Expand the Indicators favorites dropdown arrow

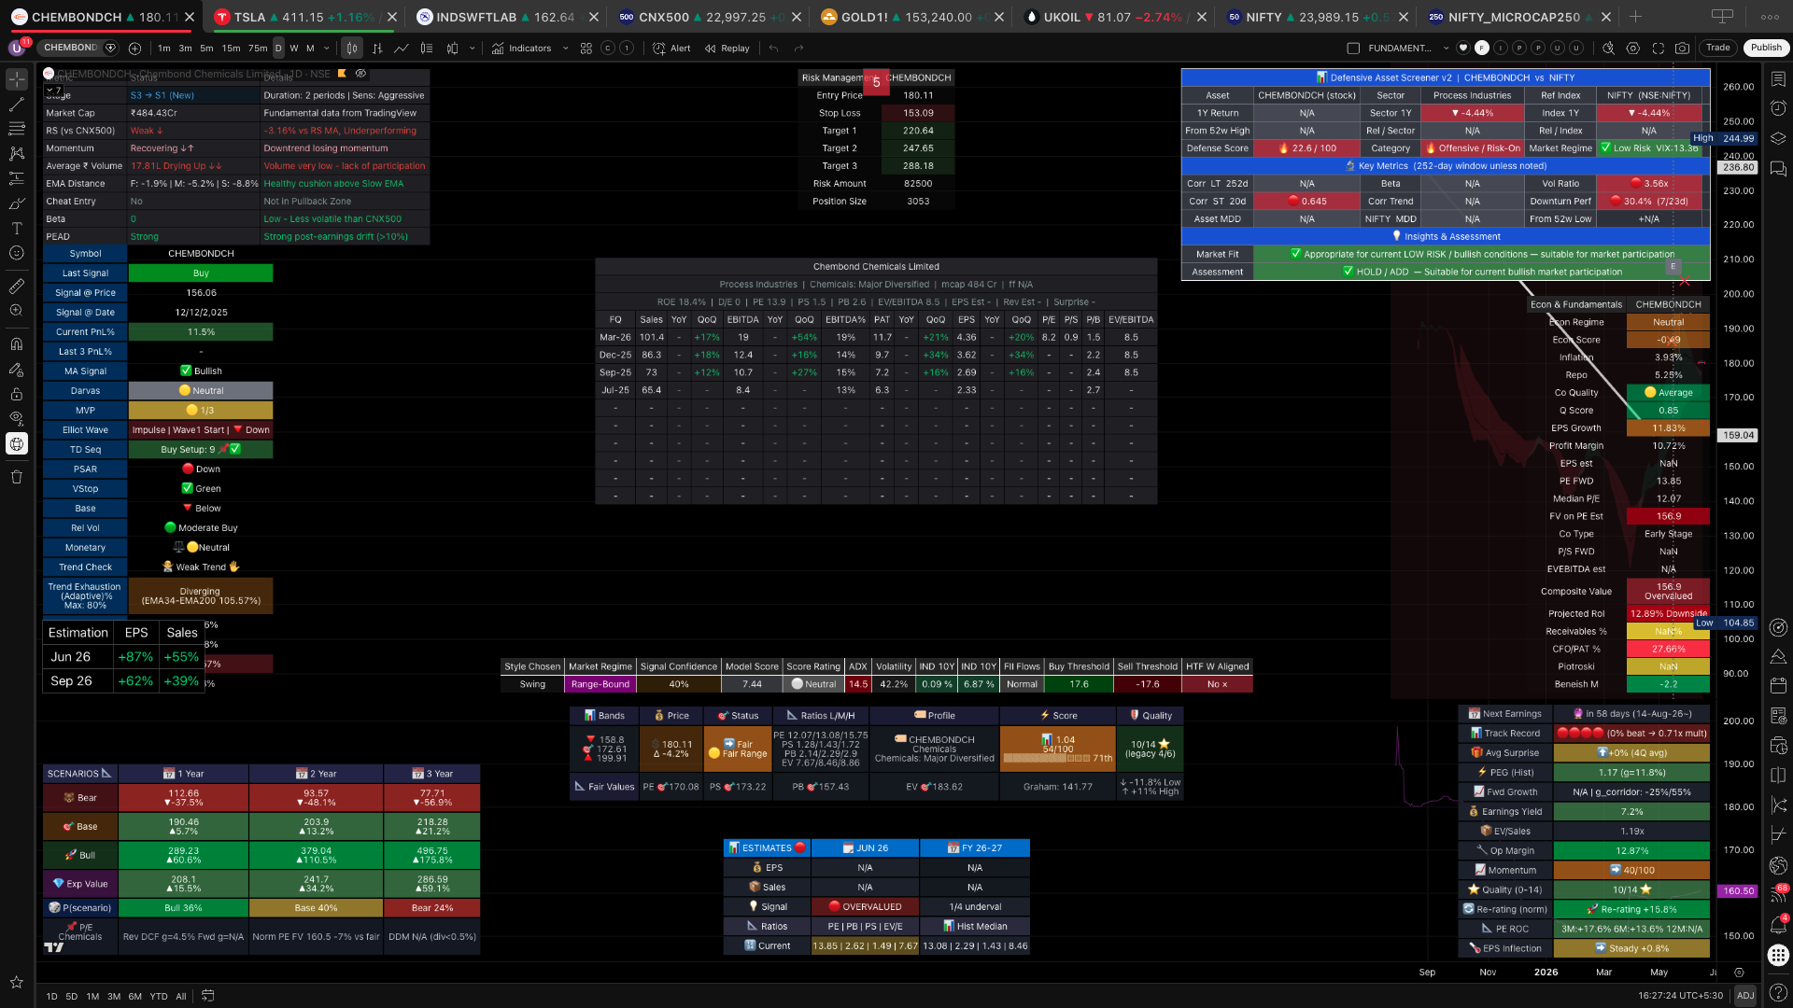click(x=565, y=48)
